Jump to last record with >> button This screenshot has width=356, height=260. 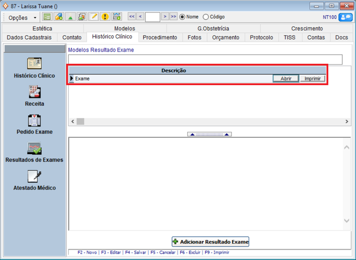pos(173,17)
